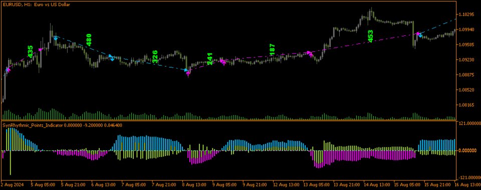Select the green 326 points label
This screenshot has width=481, height=190.
click(x=155, y=56)
